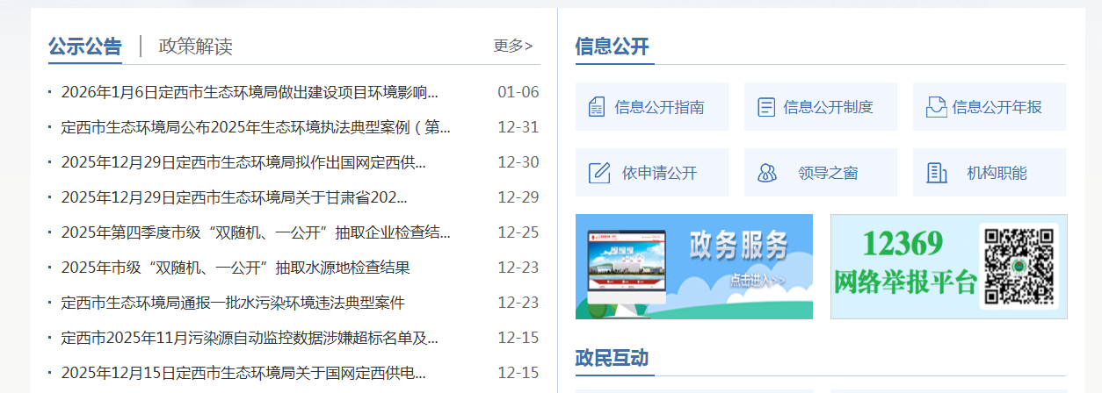Switch to the 政策解读 tab

point(195,46)
